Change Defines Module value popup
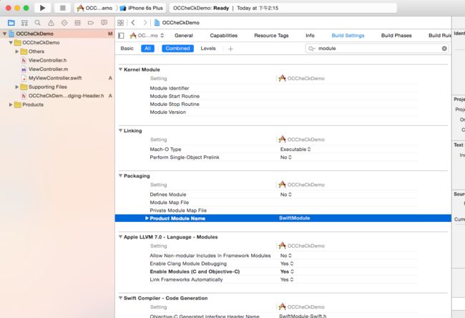 286,195
